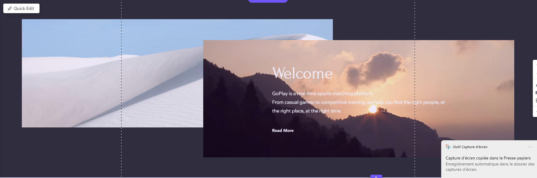The image size is (537, 178).
Task: Open the Read More link
Action: pyautogui.click(x=283, y=130)
